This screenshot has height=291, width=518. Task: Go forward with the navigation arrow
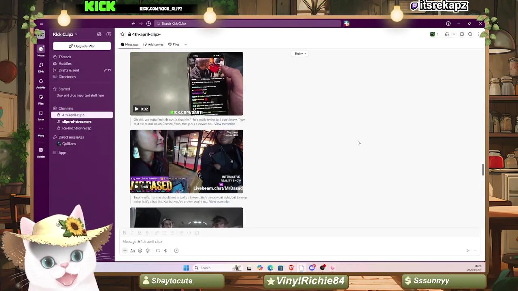pyautogui.click(x=141, y=23)
